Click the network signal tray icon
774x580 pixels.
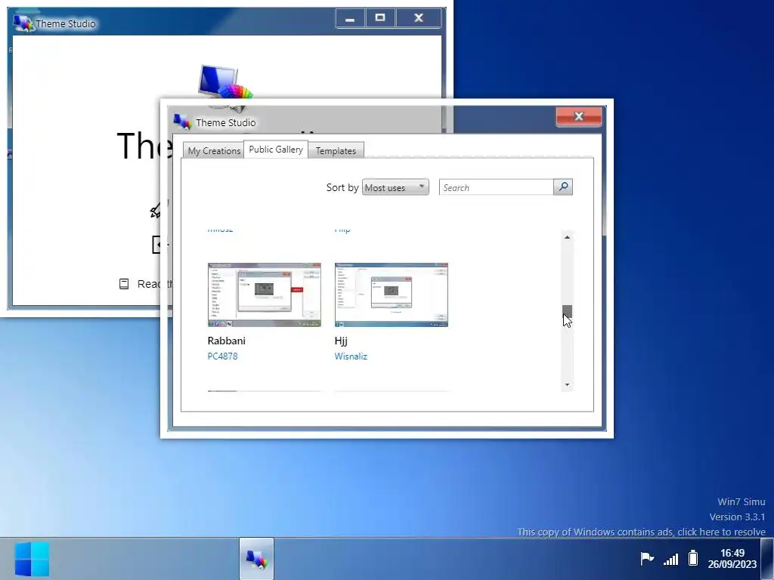coord(671,559)
